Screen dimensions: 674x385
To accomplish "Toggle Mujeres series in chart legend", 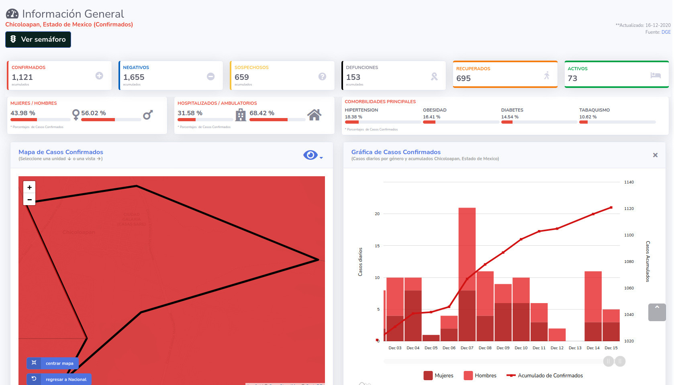I will click(x=438, y=375).
